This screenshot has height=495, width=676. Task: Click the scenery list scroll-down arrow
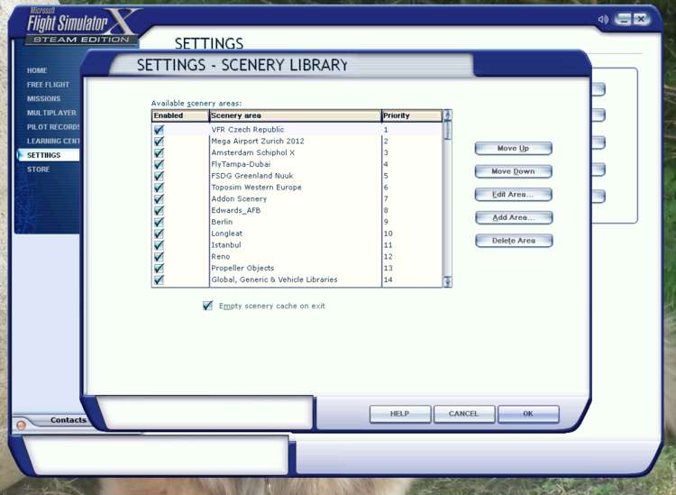(x=447, y=282)
